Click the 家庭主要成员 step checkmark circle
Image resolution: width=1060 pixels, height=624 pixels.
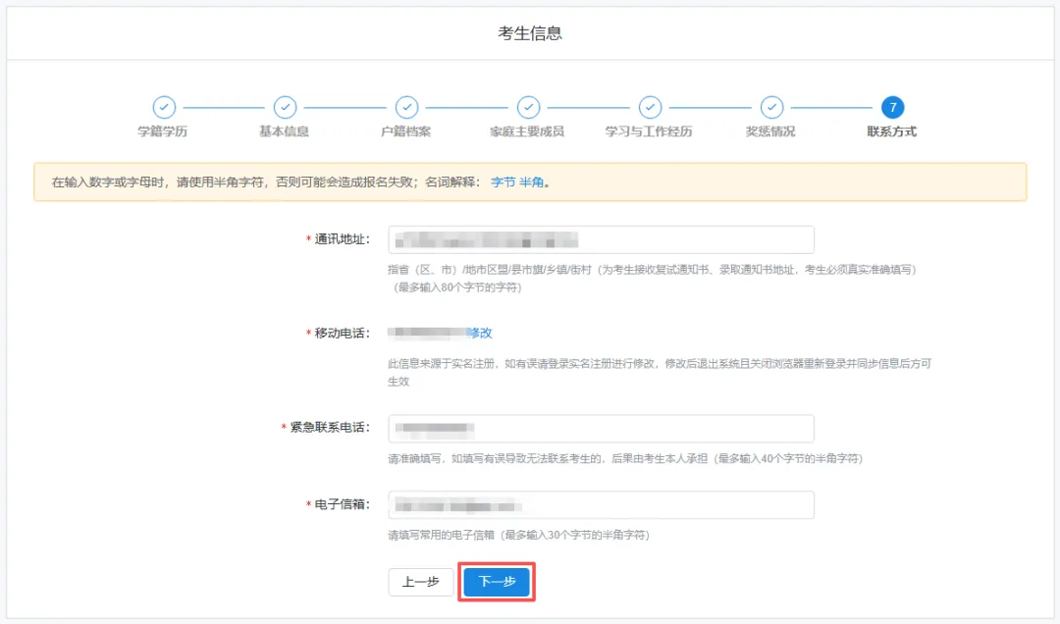click(x=529, y=107)
